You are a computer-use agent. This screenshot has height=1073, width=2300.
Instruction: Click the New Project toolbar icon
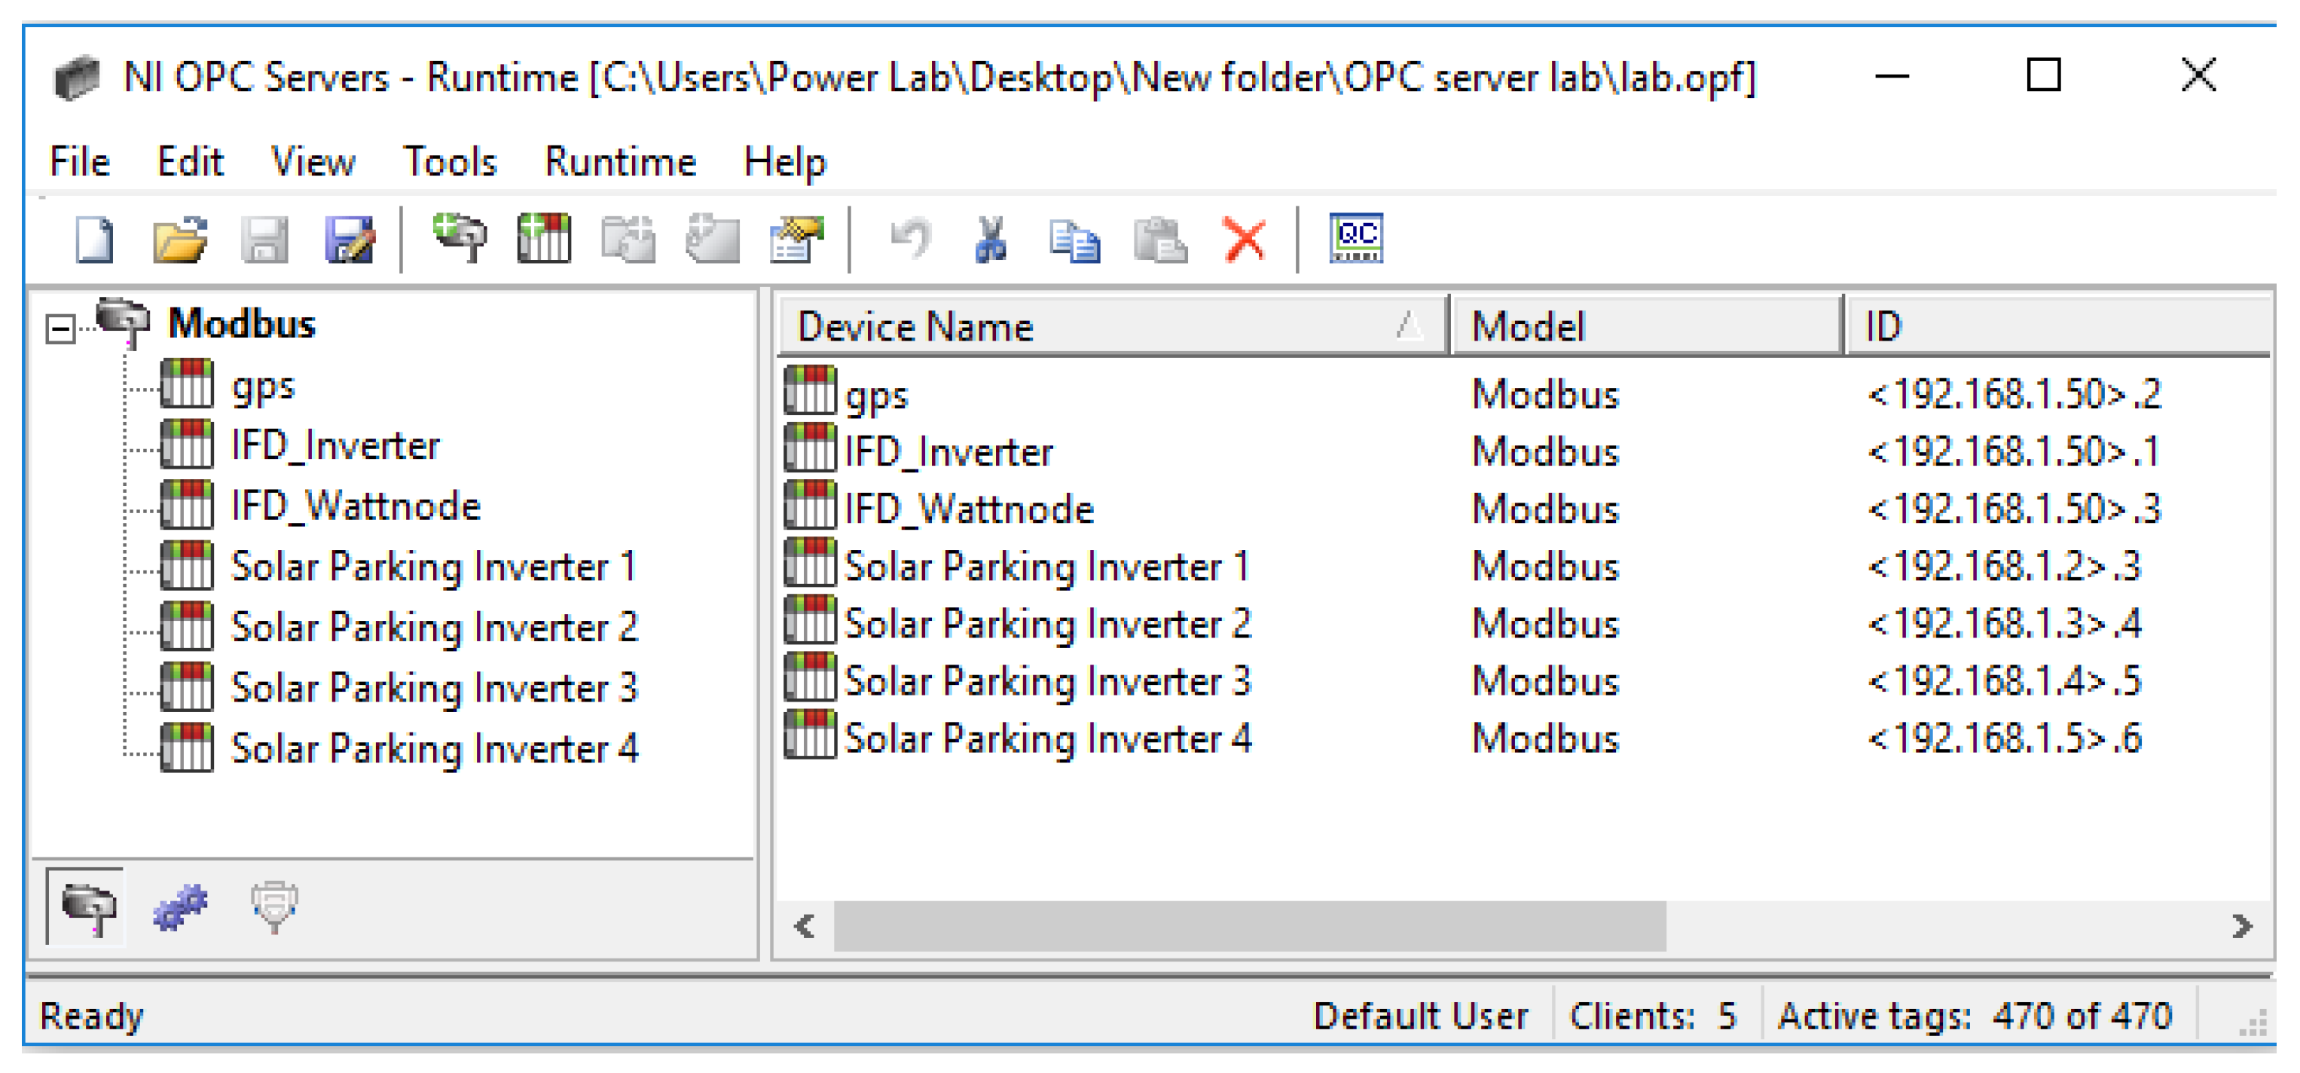click(x=93, y=239)
